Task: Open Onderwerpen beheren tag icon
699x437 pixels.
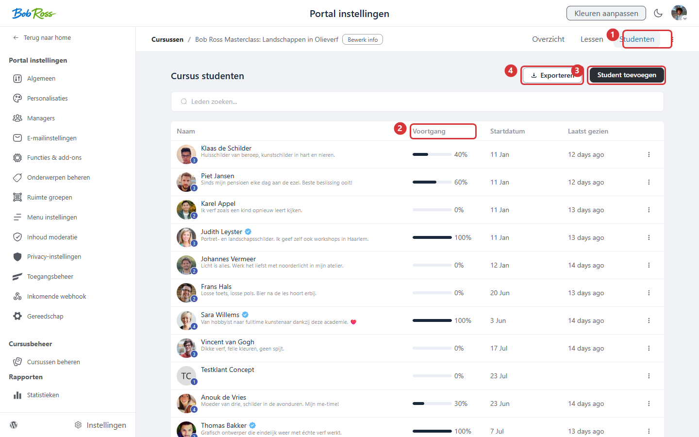Action: coord(17,178)
